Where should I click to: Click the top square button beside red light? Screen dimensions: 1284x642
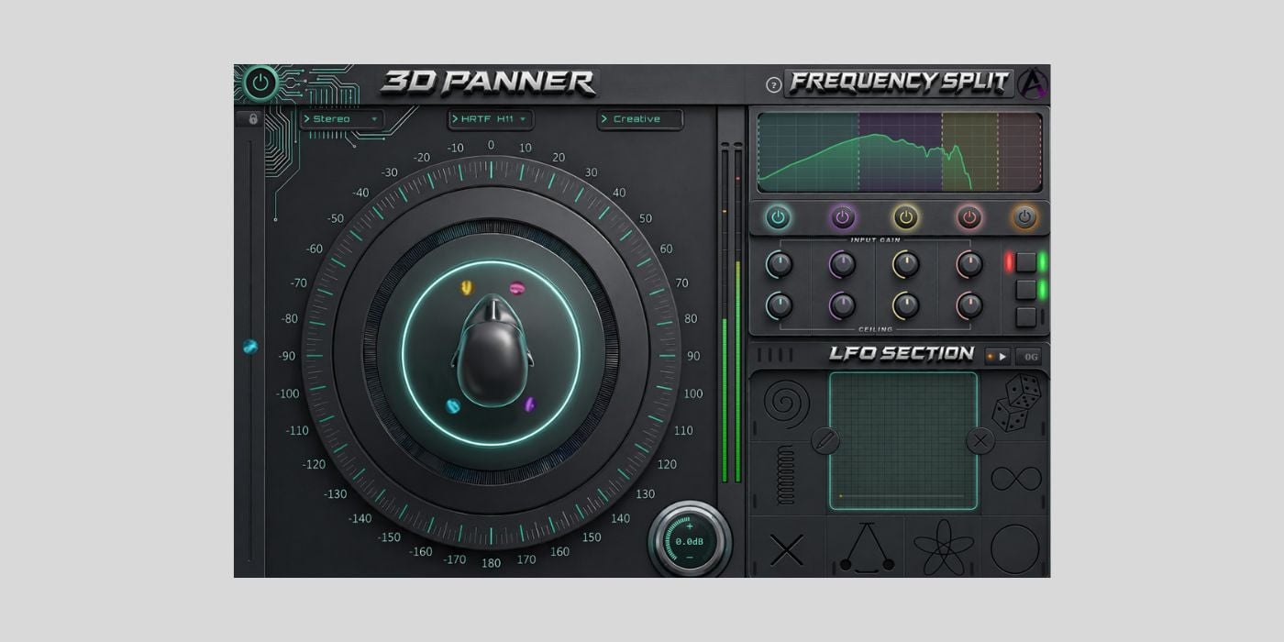(1026, 262)
